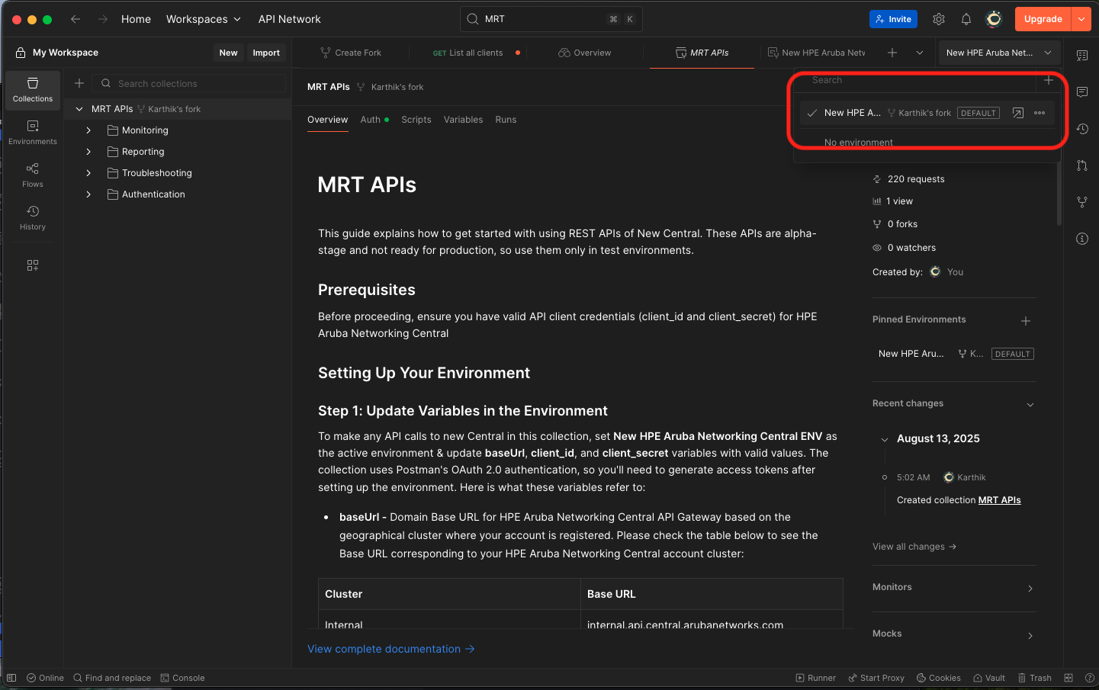
Task: Expand the Mocks section
Action: [1030, 635]
